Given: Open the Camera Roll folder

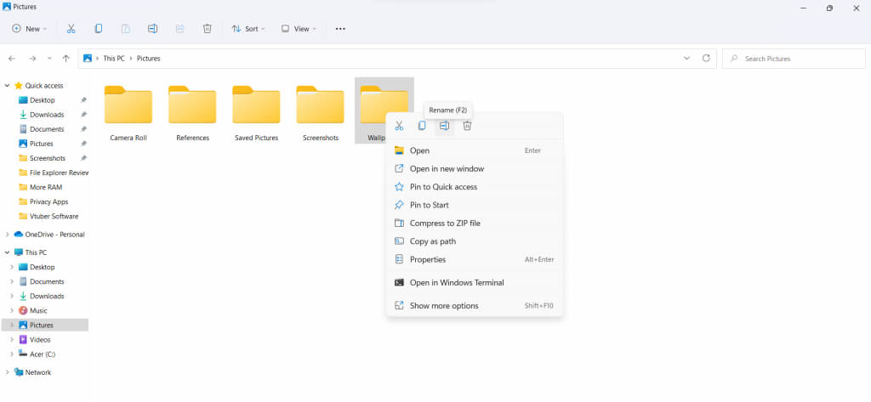Looking at the screenshot, I should coord(128,112).
